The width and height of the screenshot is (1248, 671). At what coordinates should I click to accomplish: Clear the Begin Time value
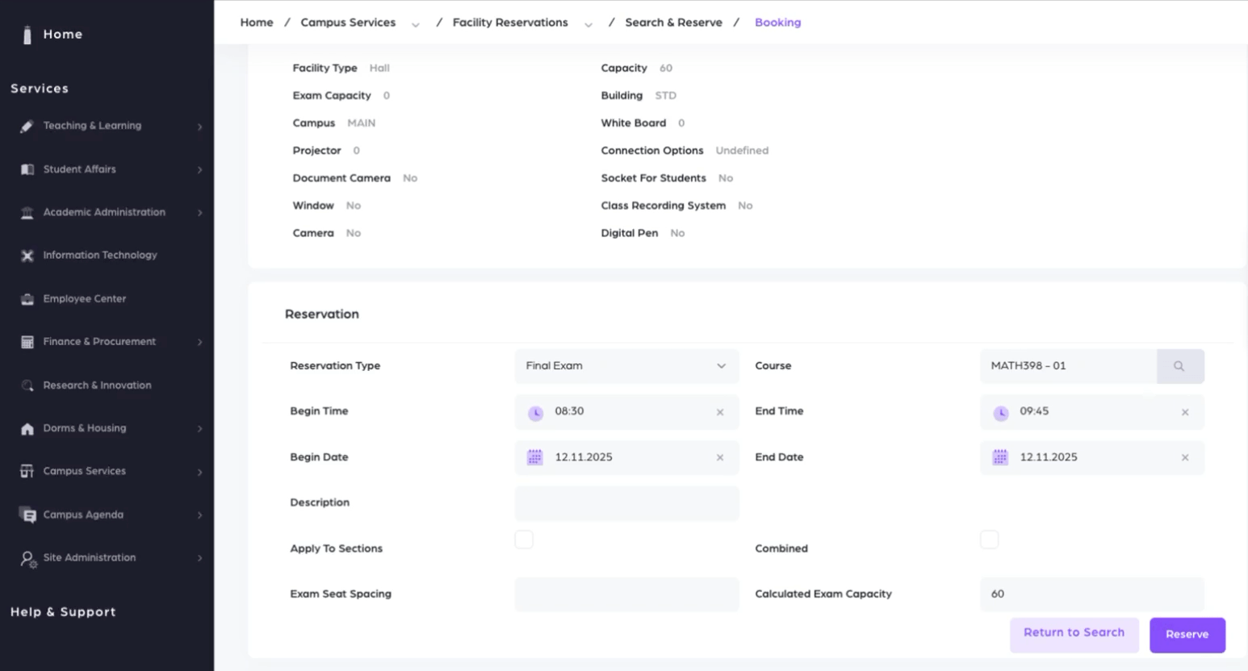coord(720,412)
